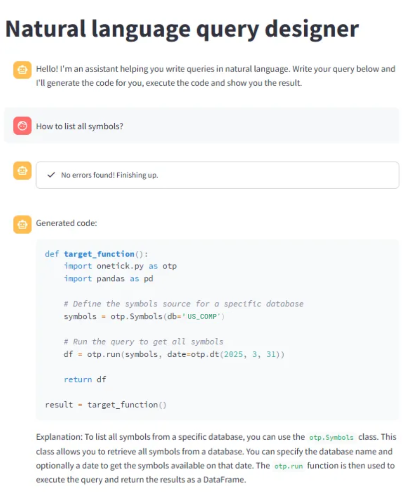Expand the 'No errors found! Finishing up.' status
This screenshot has width=408, height=492.
click(217, 175)
